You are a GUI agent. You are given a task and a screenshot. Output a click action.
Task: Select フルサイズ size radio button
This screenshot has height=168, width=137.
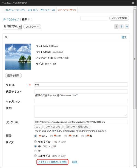tap(35, 156)
